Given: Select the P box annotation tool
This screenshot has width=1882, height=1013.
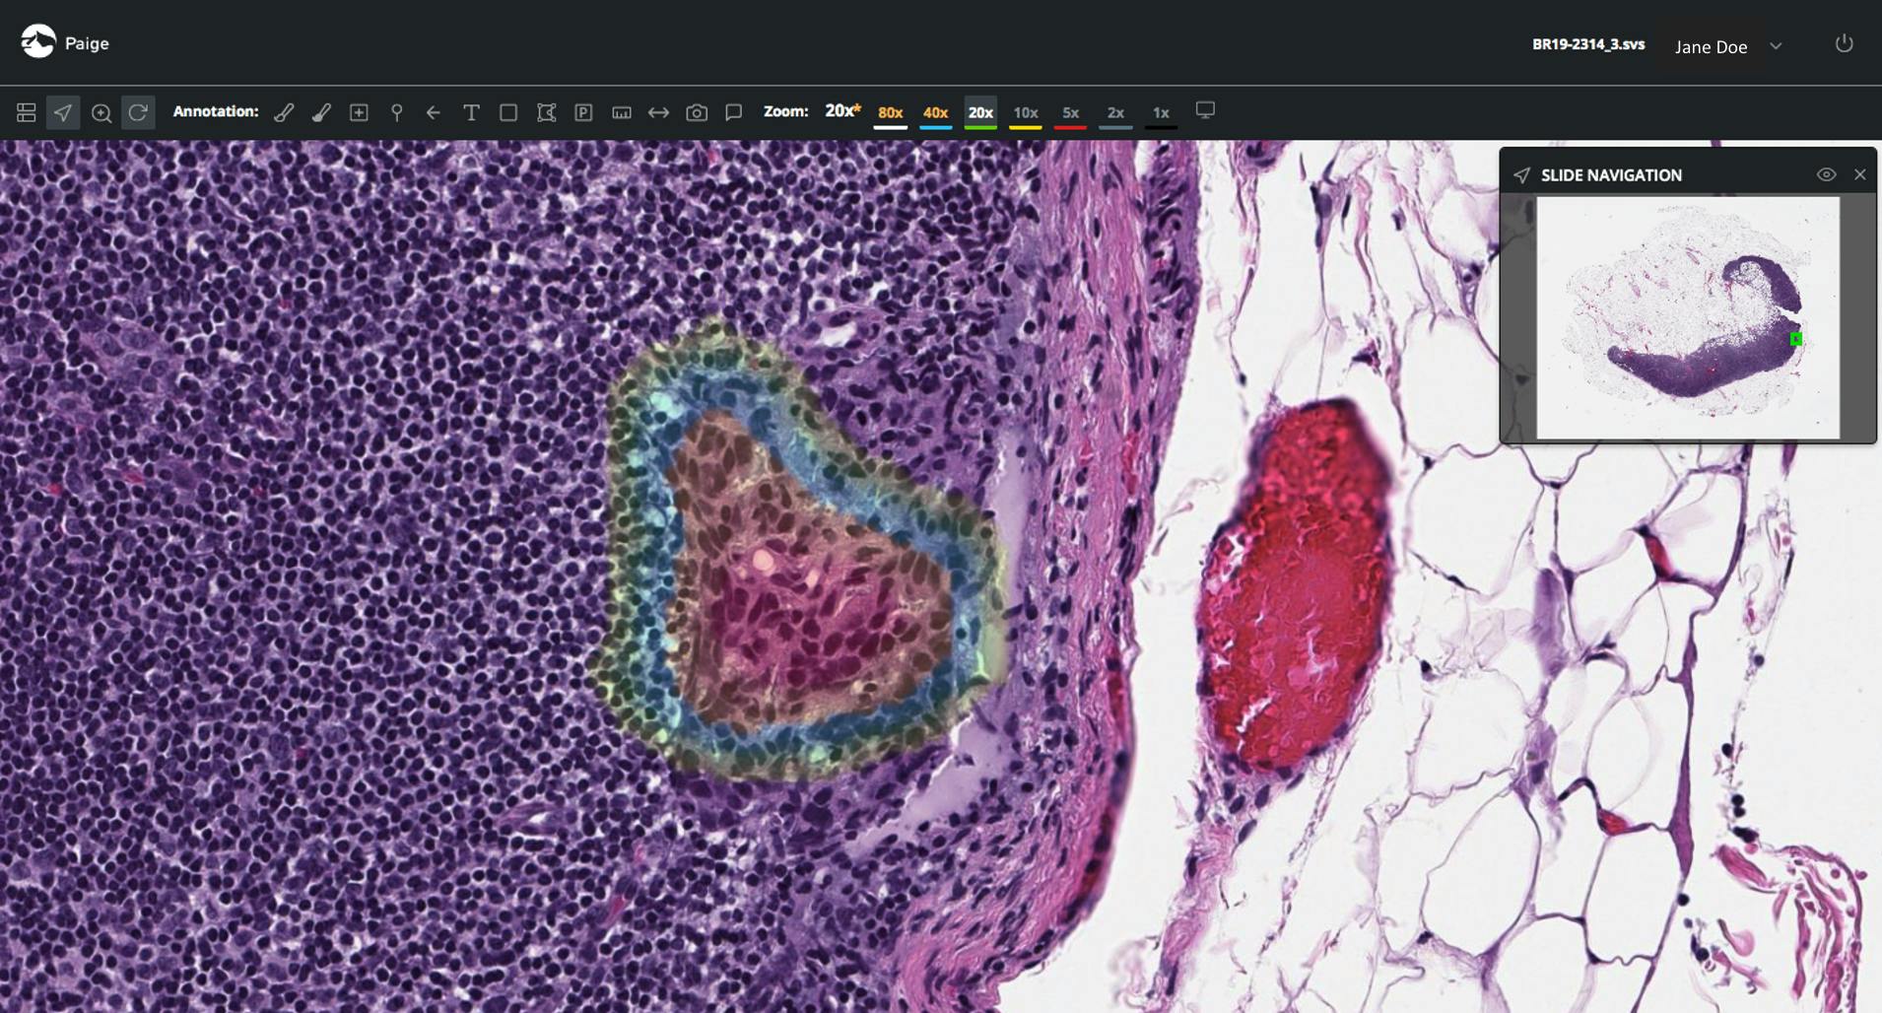Looking at the screenshot, I should click(x=583, y=112).
